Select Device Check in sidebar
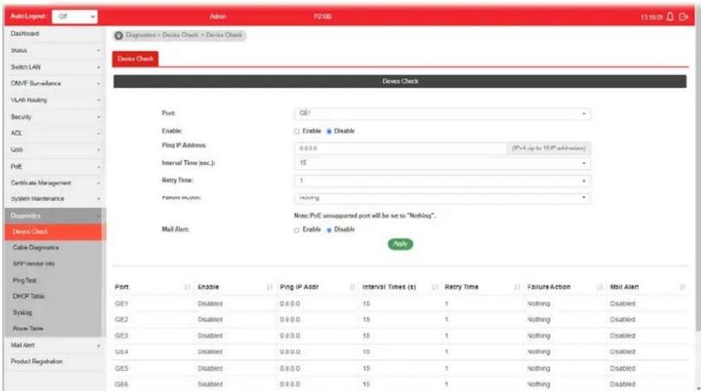This screenshot has width=701, height=391. (x=55, y=232)
